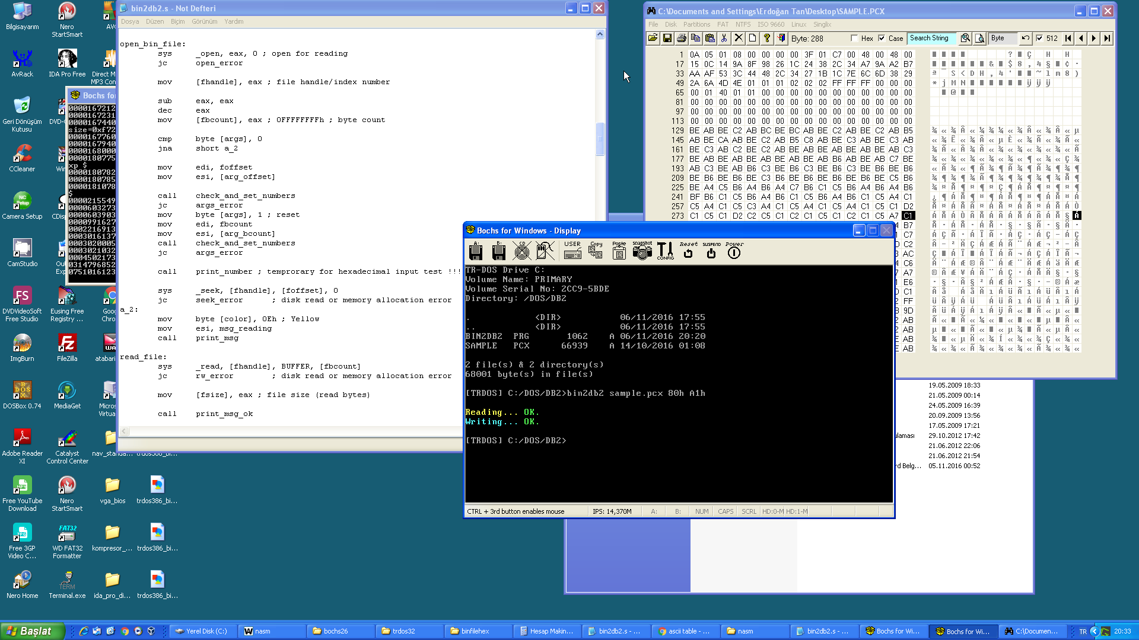Switch to Hesap Makinesi taskbar button
The image size is (1139, 640).
[x=548, y=631]
